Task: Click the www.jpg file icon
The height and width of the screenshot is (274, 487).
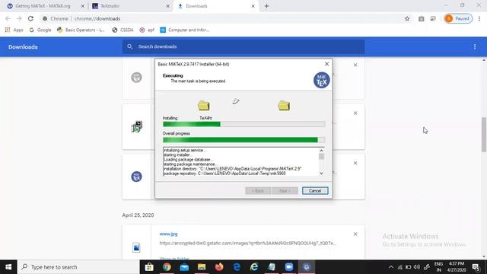Action: click(x=136, y=247)
